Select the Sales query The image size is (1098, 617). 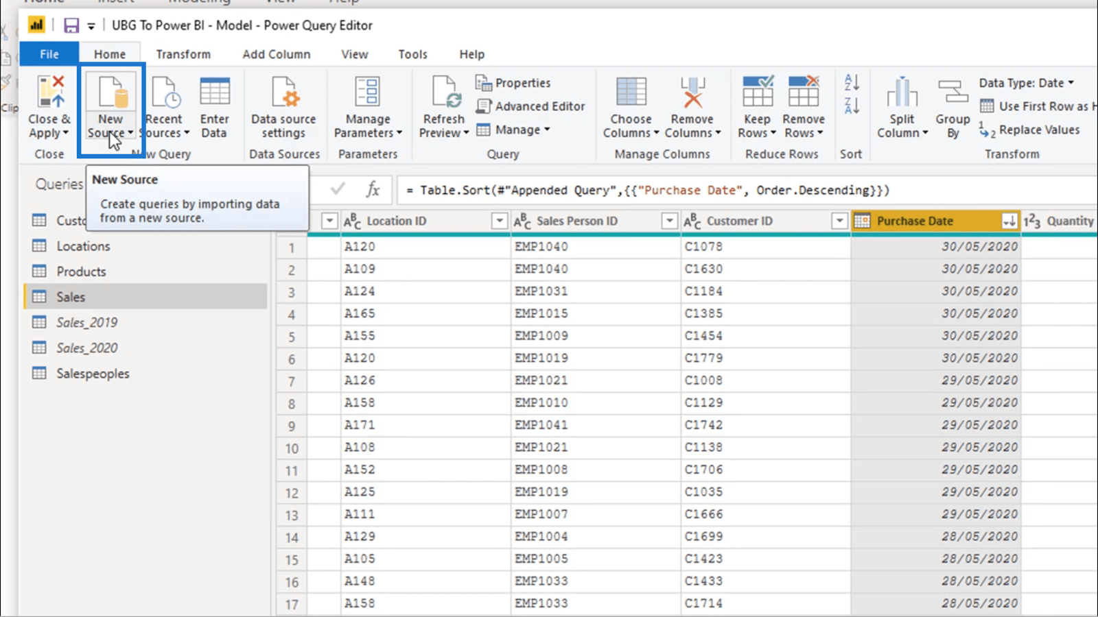pyautogui.click(x=145, y=297)
